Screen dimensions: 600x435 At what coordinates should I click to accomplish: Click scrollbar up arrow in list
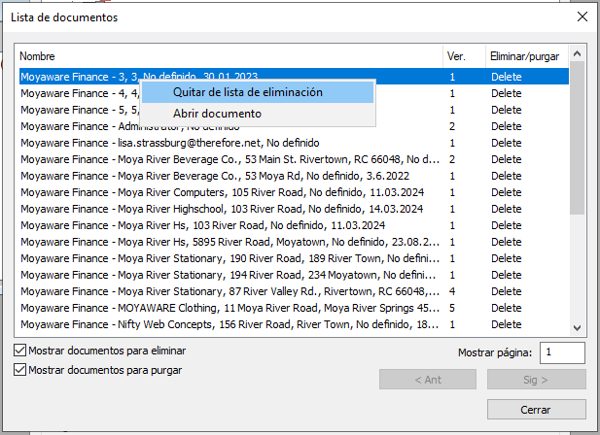tap(577, 53)
